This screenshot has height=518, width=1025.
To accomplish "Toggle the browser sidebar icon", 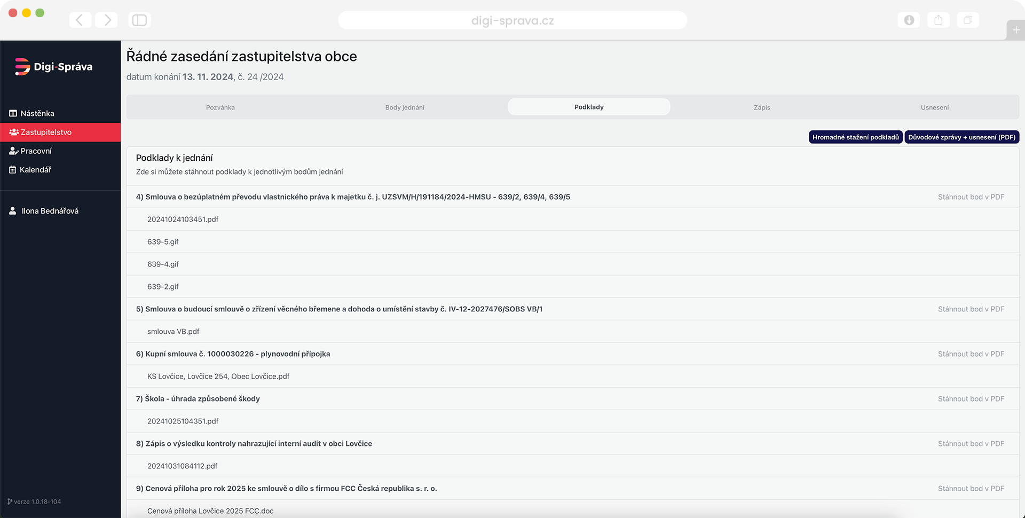I will point(139,20).
